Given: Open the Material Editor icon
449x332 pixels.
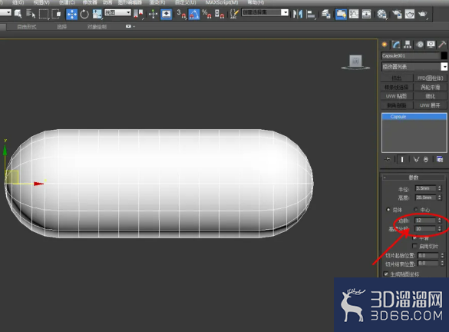Looking at the screenshot, I should click(x=381, y=14).
